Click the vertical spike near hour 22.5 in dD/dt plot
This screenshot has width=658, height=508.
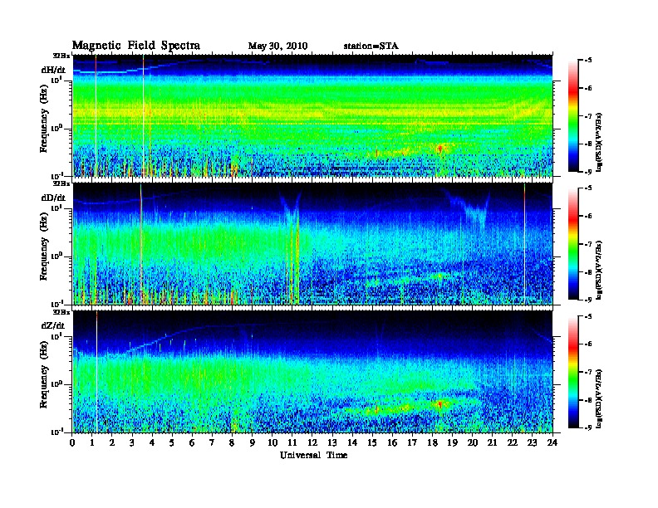click(524, 244)
